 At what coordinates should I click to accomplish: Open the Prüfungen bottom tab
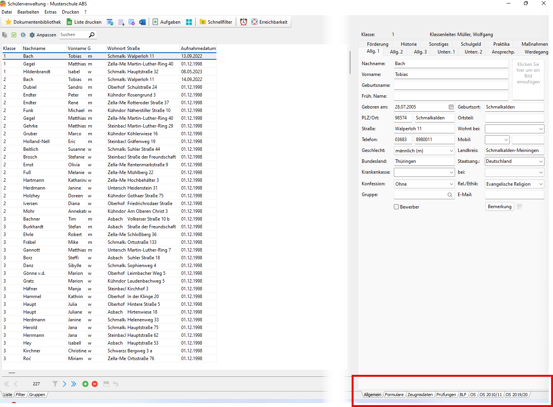click(x=446, y=395)
